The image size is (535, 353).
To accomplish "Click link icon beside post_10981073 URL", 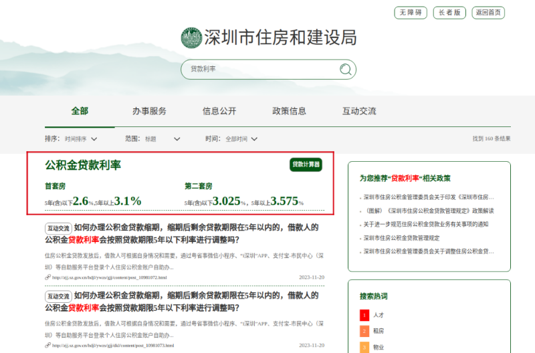I will pyautogui.click(x=47, y=346).
